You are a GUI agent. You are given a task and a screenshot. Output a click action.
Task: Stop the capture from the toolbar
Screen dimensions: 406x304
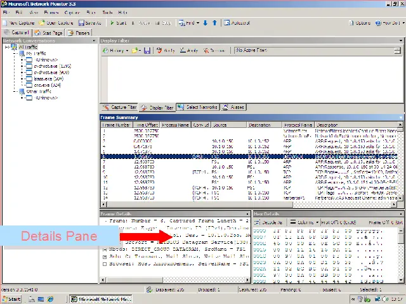[x=163, y=23]
